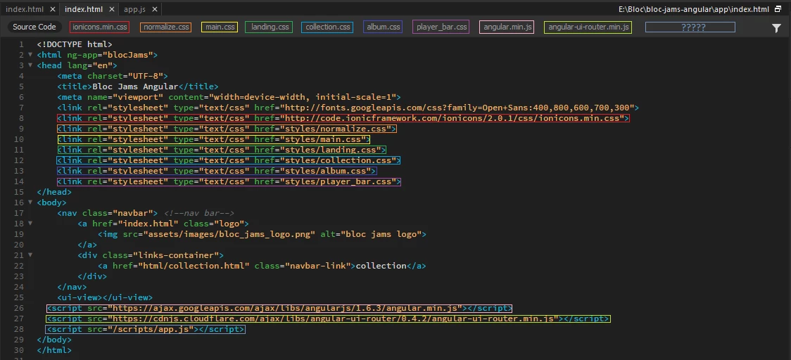Image resolution: width=791 pixels, height=360 pixels.
Task: Click the ionicons.min.css URL on line 8
Action: coord(452,119)
